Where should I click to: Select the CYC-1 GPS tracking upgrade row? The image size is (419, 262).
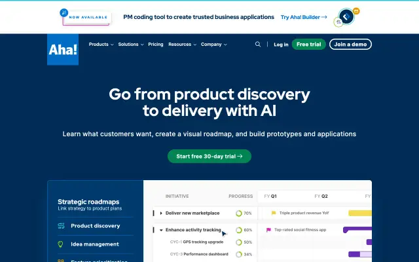tap(205, 242)
